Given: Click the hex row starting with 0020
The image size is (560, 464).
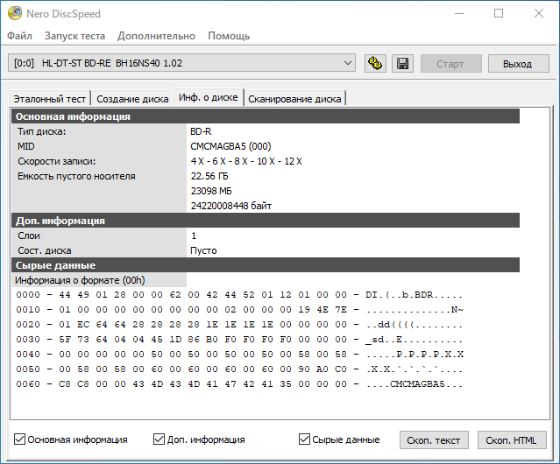Looking at the screenshot, I should (x=239, y=325).
